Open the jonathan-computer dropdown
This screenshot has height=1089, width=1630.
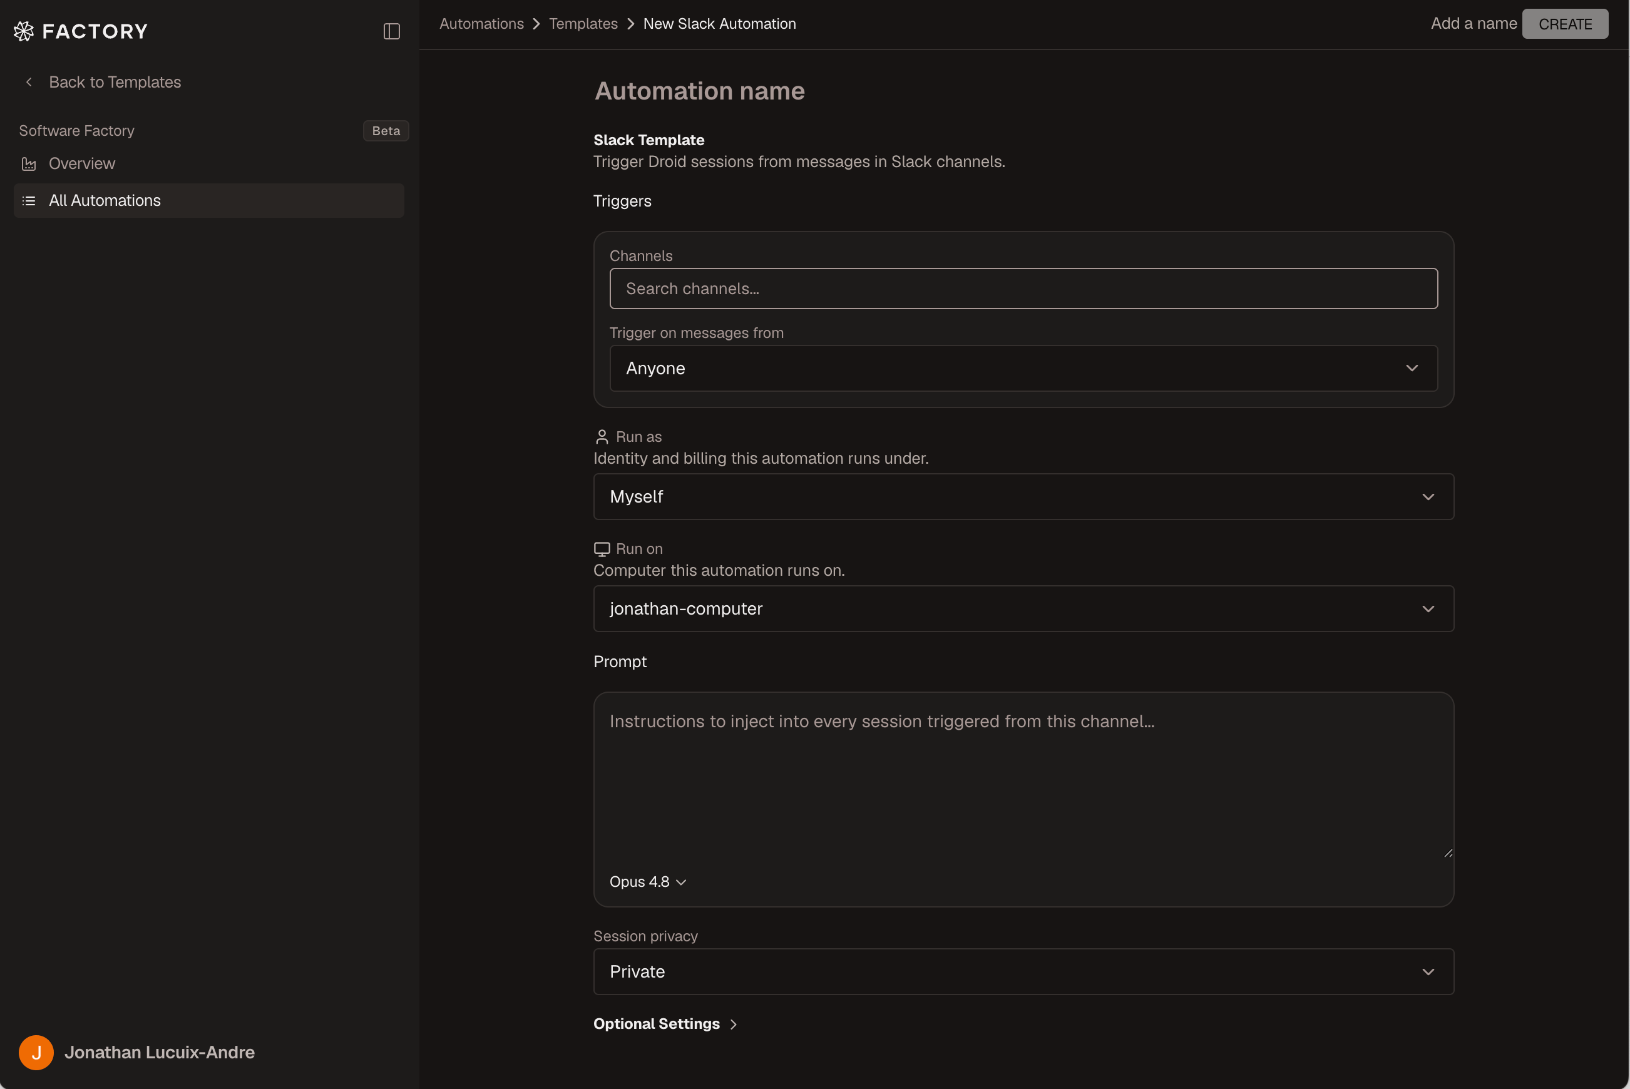[1023, 608]
